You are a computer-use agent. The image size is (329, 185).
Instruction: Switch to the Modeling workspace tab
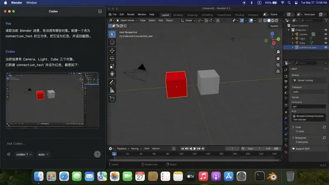(178, 15)
